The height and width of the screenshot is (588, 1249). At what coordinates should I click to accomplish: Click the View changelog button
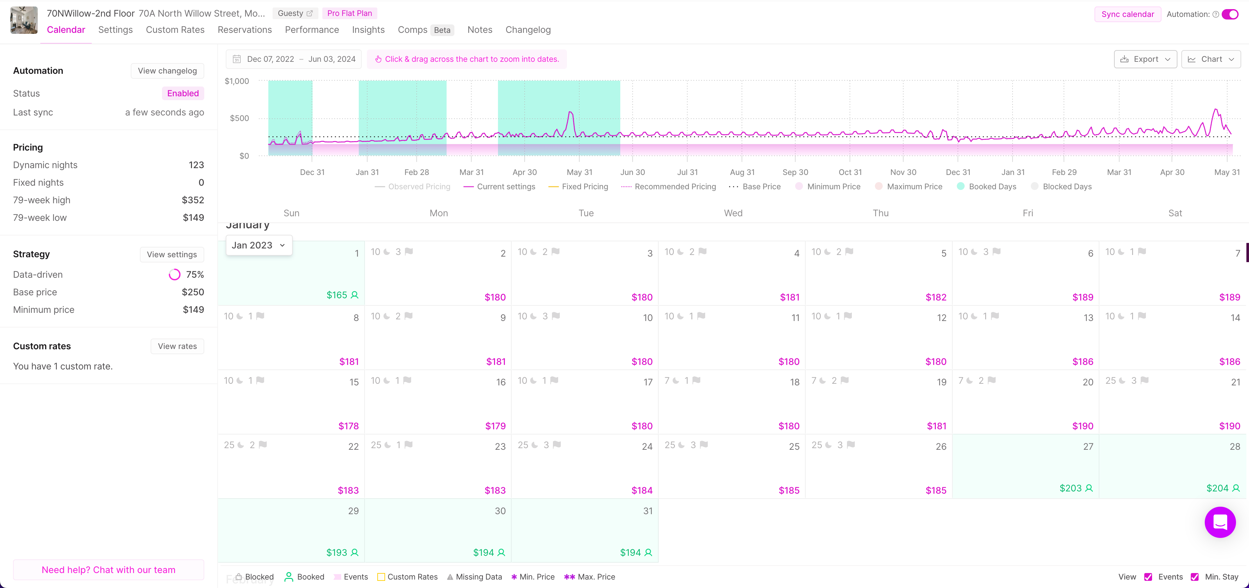[x=167, y=71]
